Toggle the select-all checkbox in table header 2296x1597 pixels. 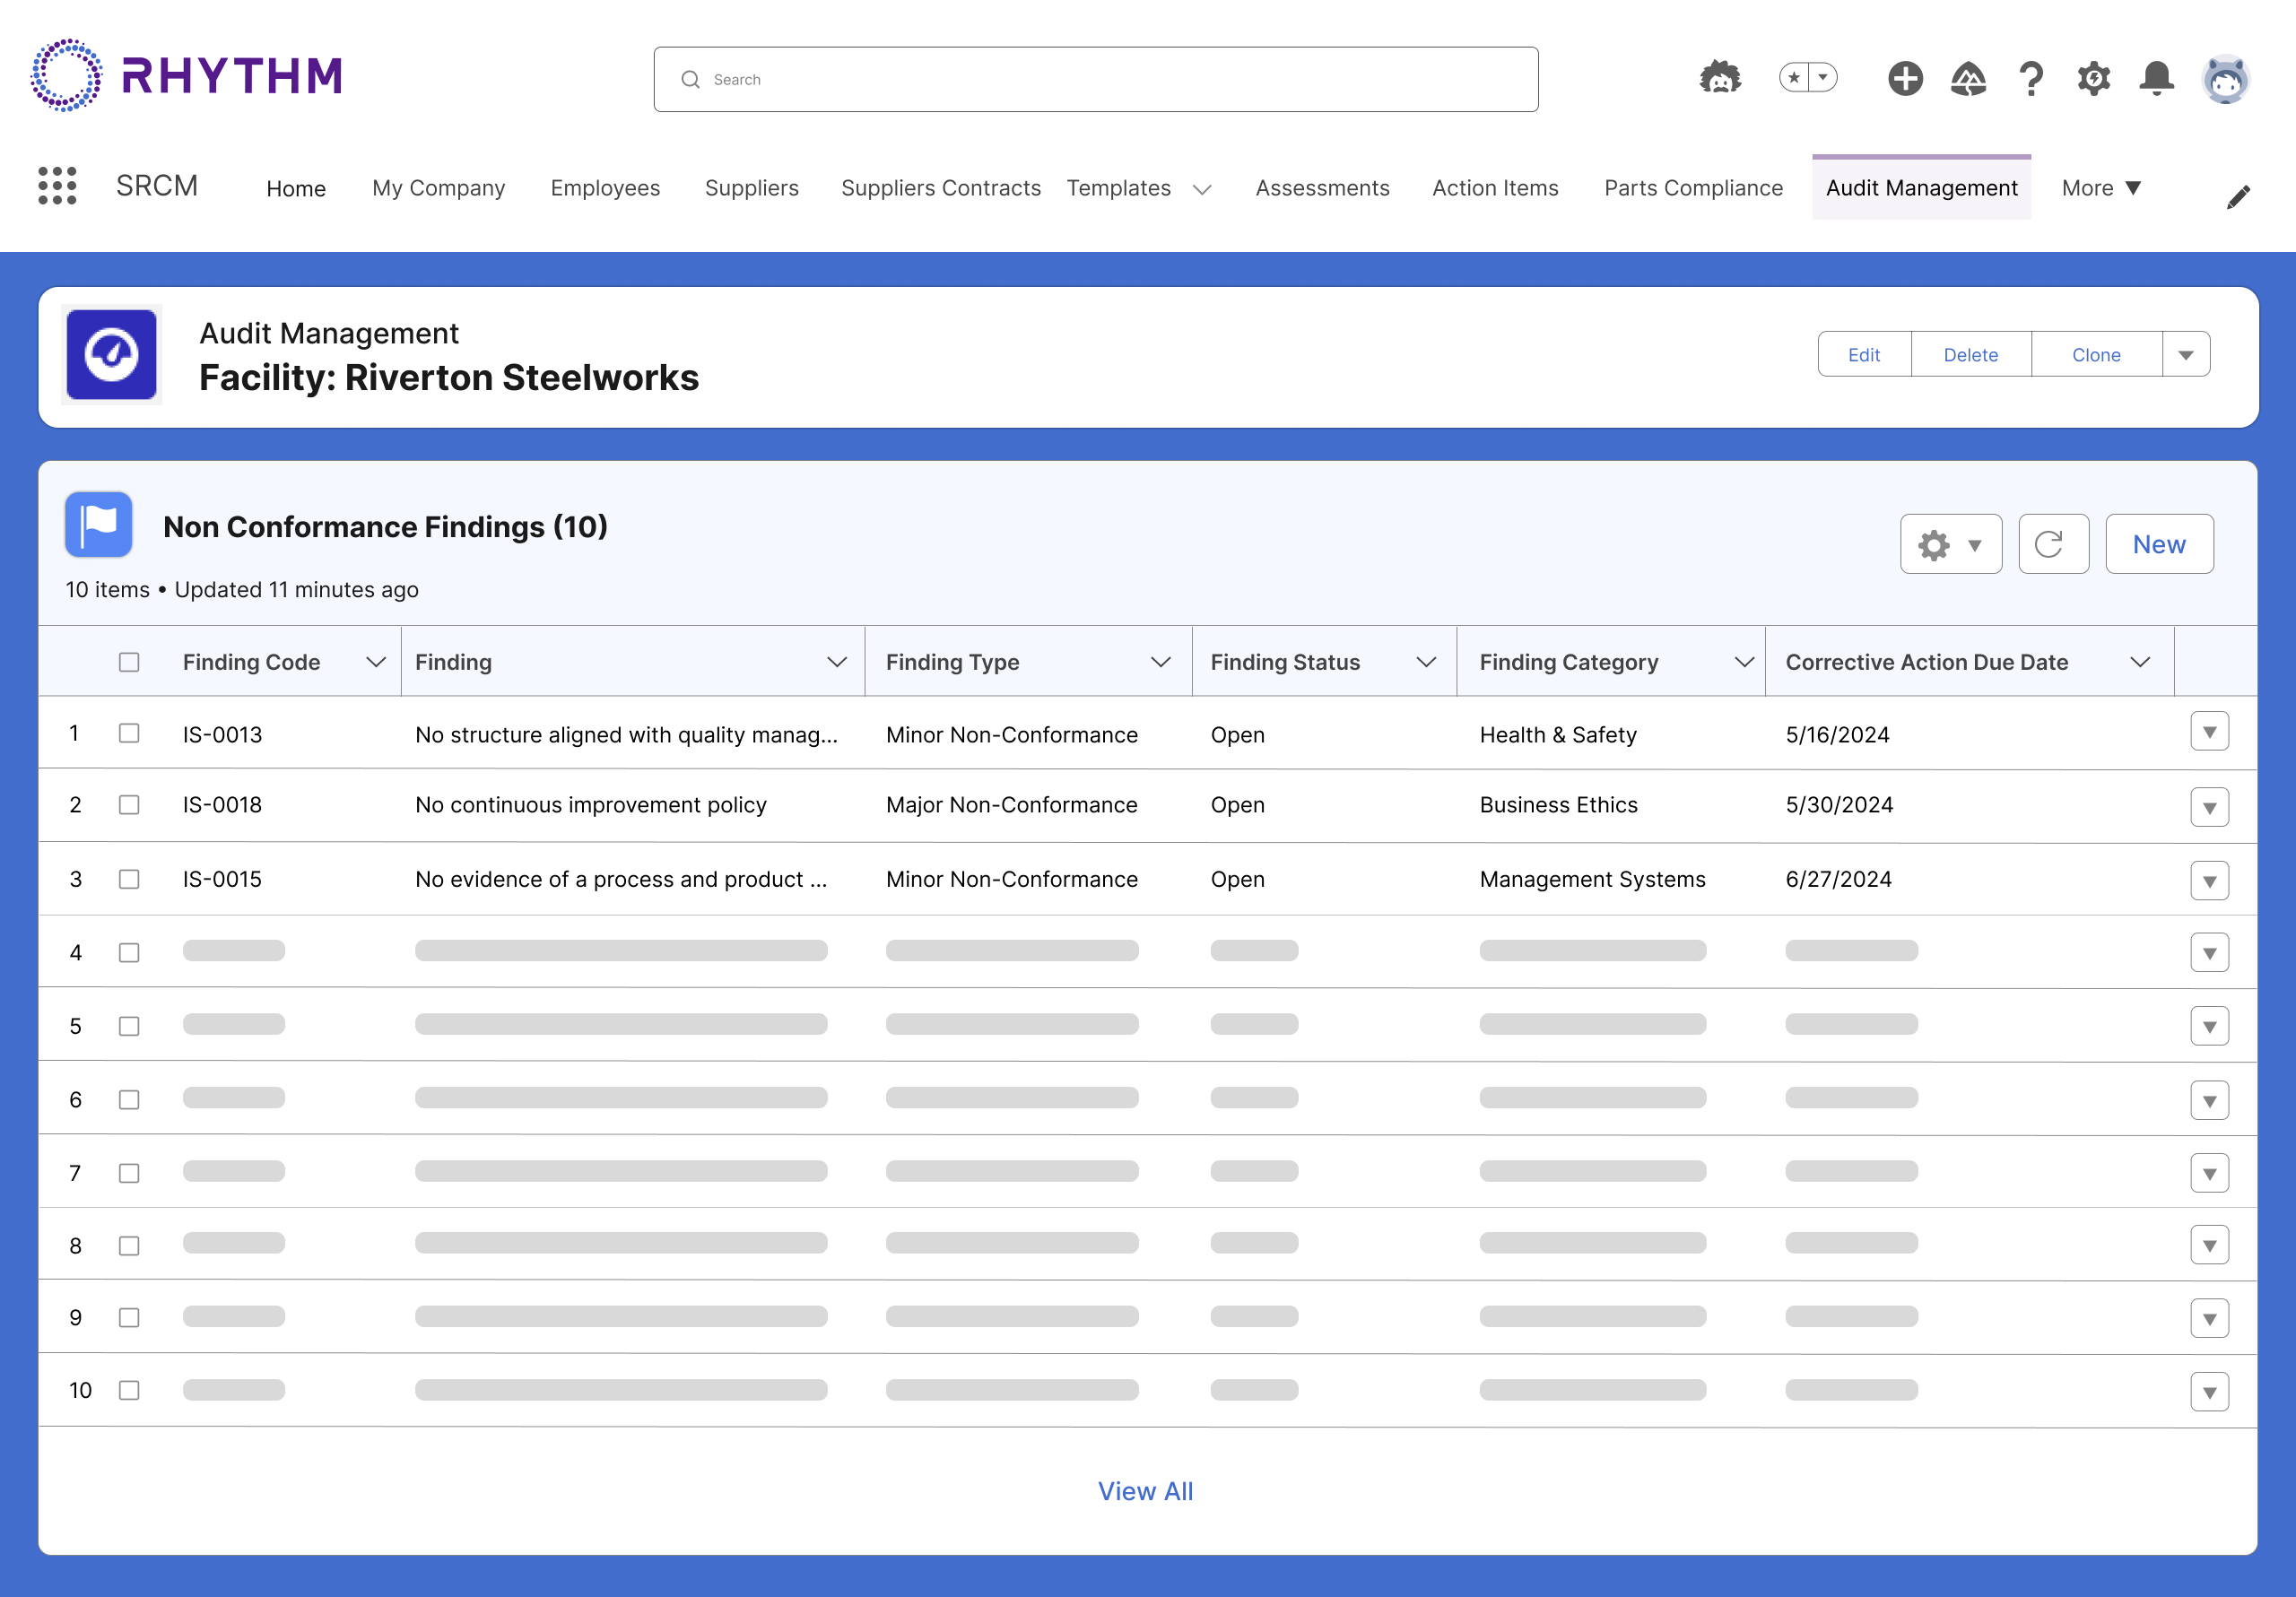coord(129,662)
